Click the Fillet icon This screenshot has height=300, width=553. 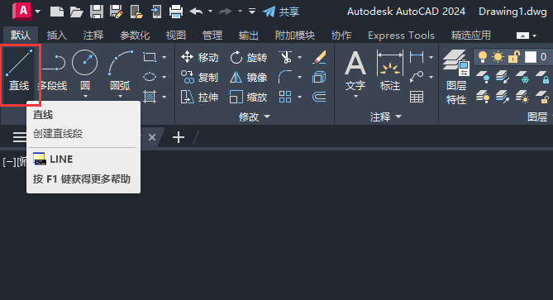tap(285, 77)
